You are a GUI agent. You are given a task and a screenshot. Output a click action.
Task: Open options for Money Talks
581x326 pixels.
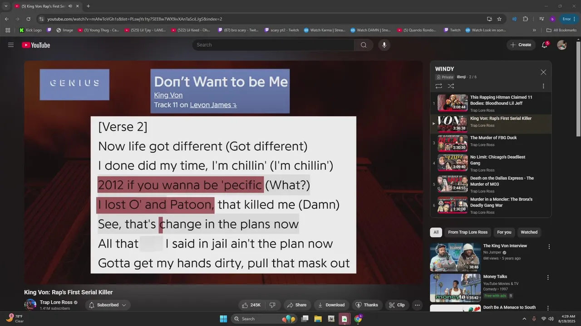(548, 278)
